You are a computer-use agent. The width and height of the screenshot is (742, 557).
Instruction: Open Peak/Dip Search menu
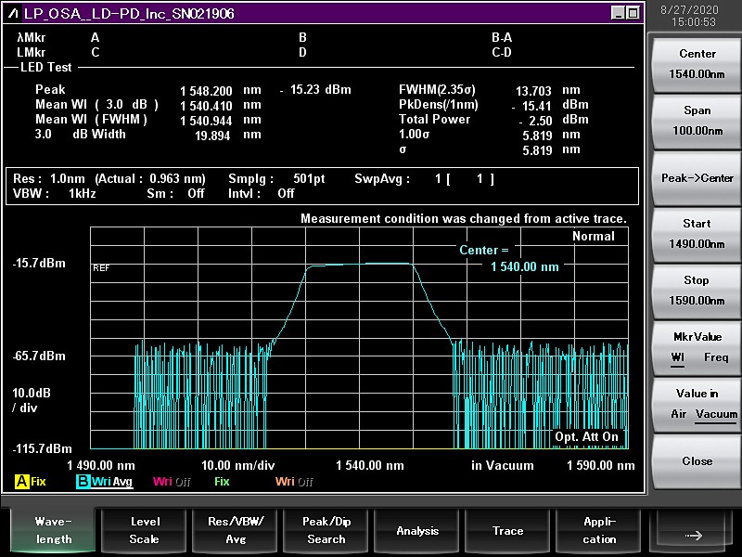(326, 530)
